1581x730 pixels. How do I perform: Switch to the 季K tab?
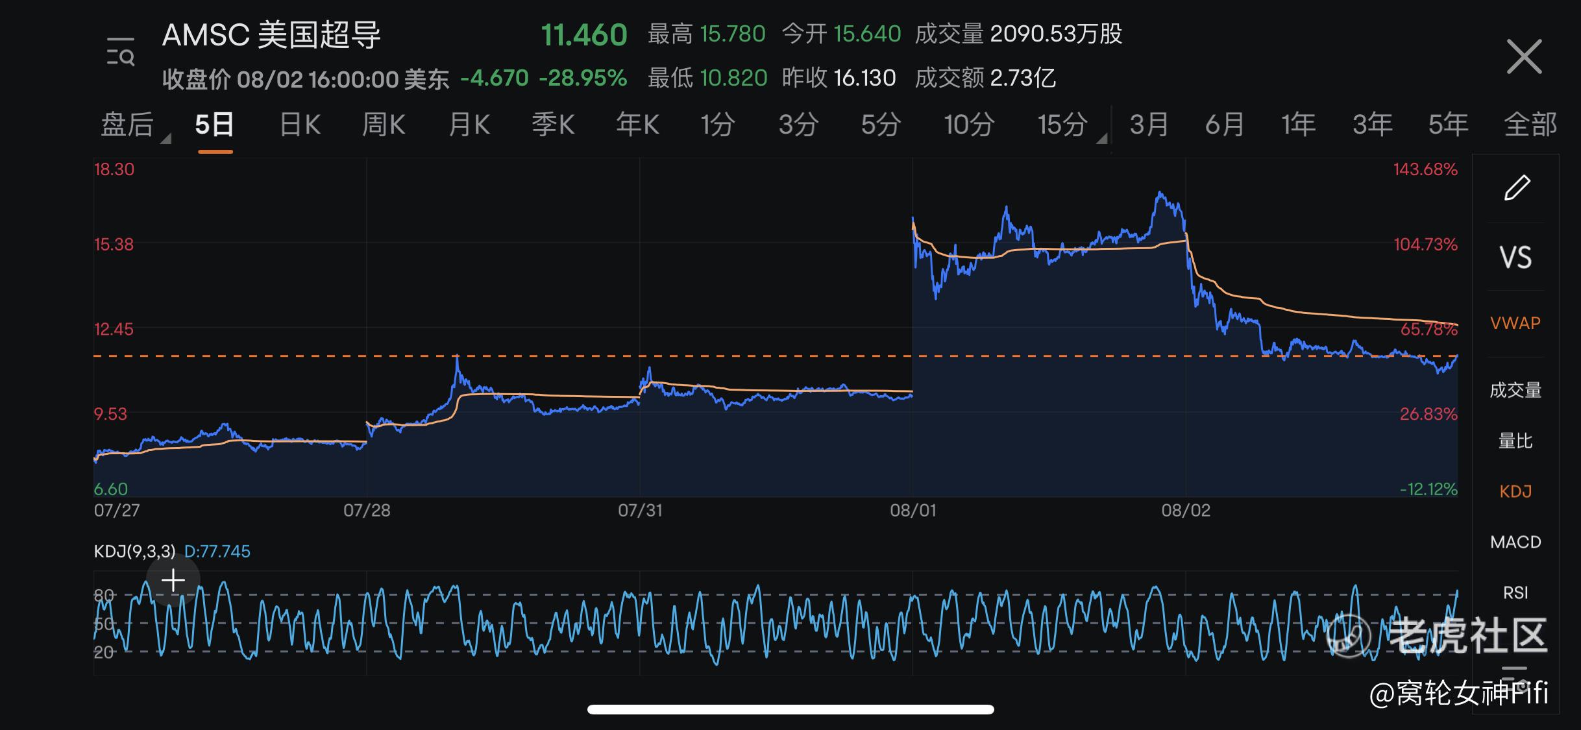pyautogui.click(x=553, y=125)
